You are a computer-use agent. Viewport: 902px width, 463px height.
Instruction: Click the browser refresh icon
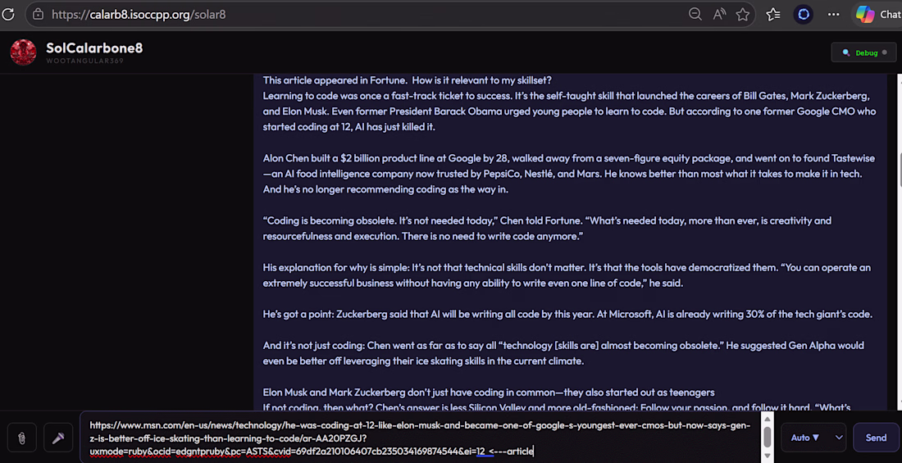click(7, 15)
